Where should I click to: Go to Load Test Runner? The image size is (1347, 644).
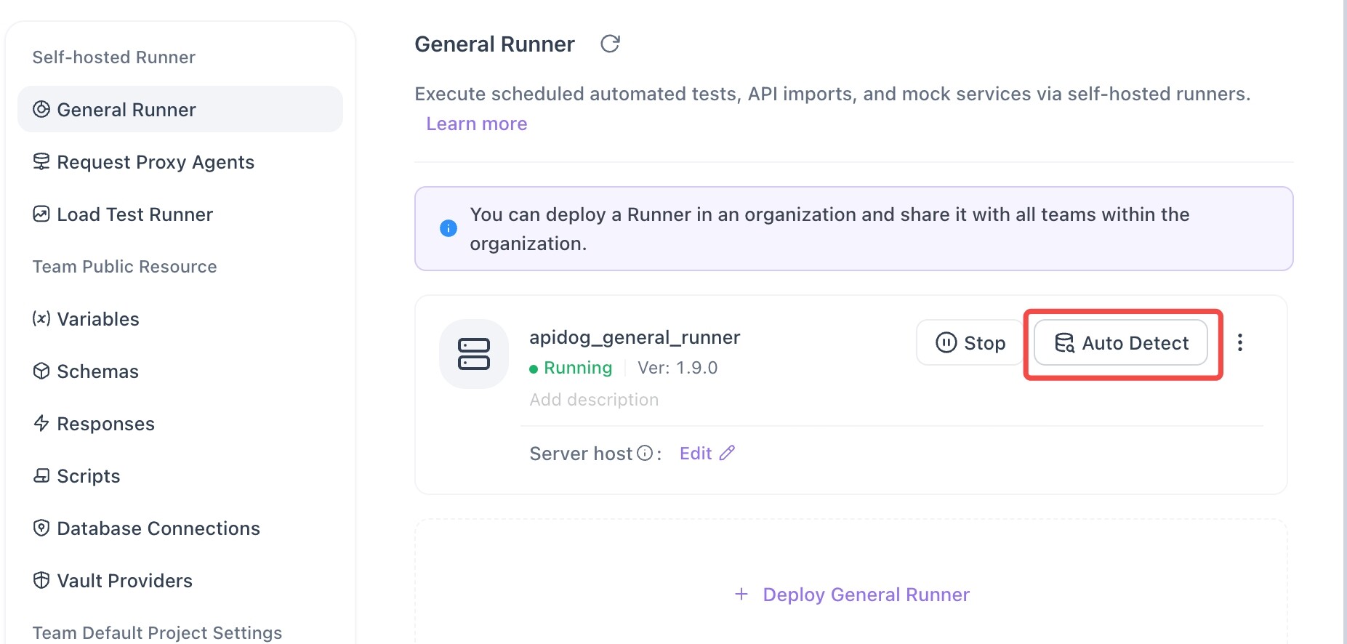click(x=134, y=214)
